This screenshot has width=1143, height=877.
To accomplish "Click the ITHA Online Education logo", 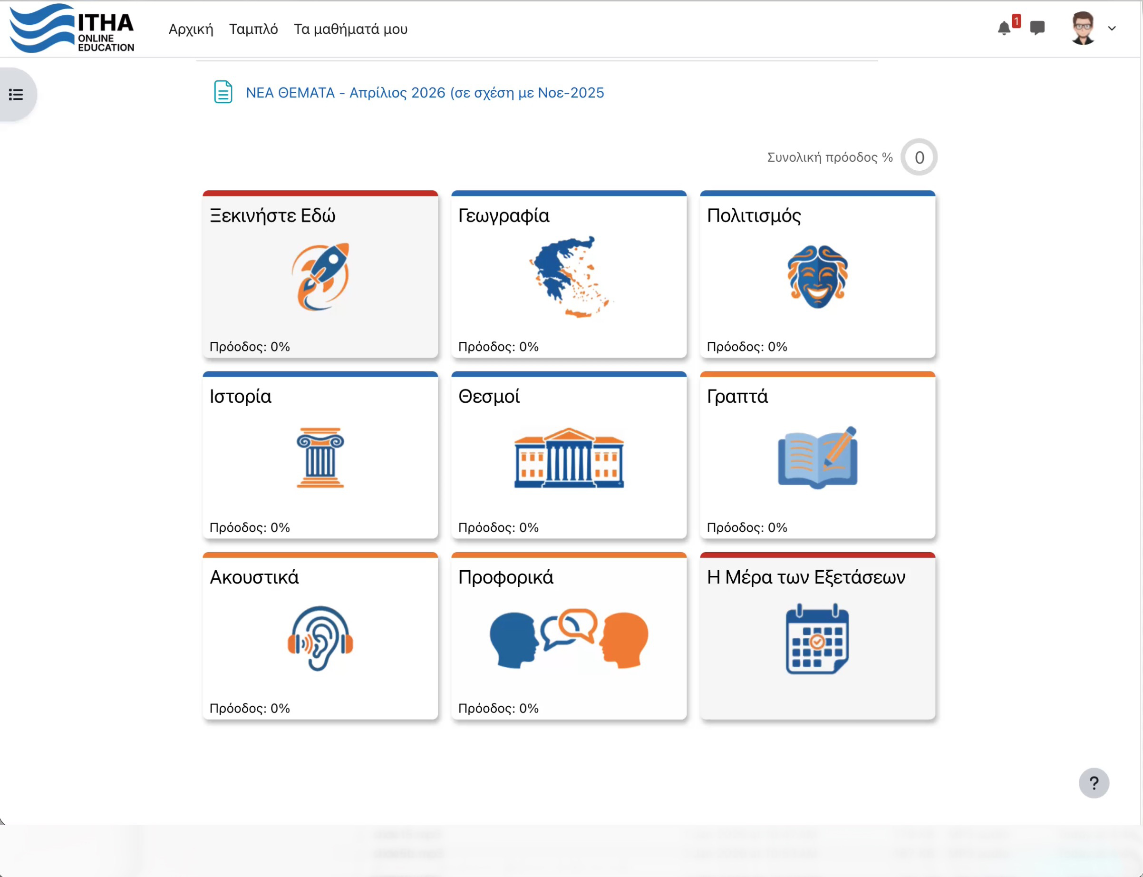I will click(x=72, y=29).
